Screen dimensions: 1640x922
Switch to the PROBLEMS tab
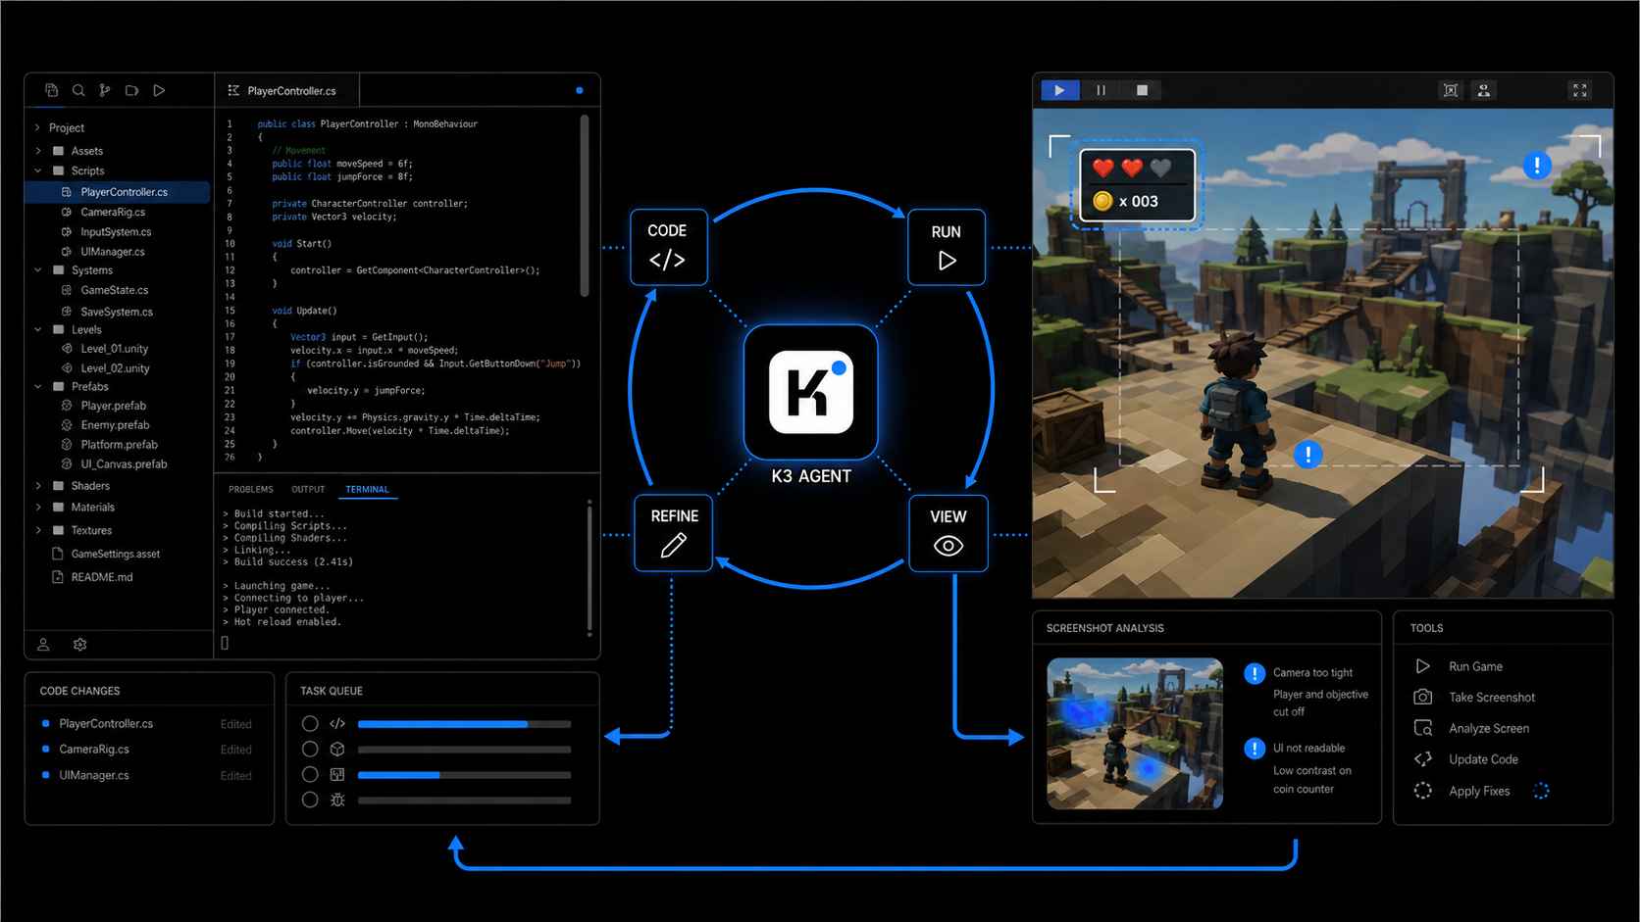tap(251, 489)
